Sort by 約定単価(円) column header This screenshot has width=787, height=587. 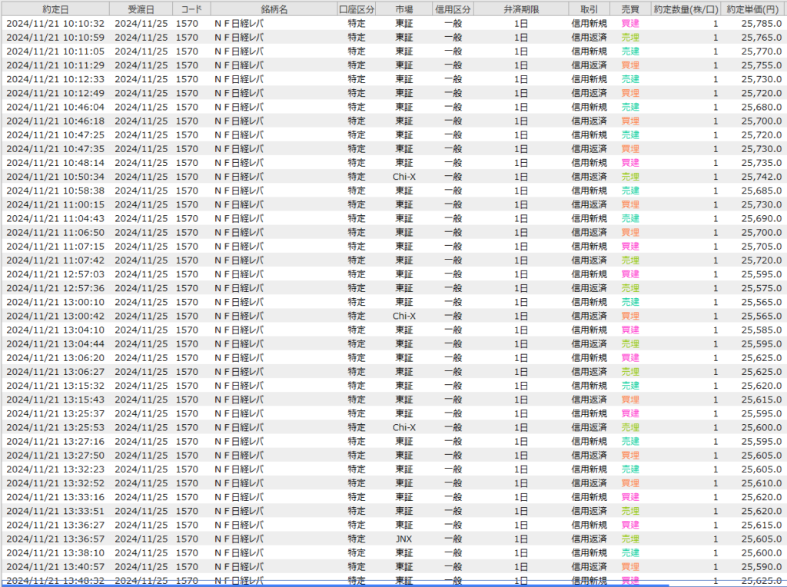[754, 9]
